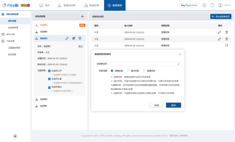This screenshot has width=235, height=142.
Task: Toggle the 作品可分享 checkbox
Action: click(x=49, y=79)
